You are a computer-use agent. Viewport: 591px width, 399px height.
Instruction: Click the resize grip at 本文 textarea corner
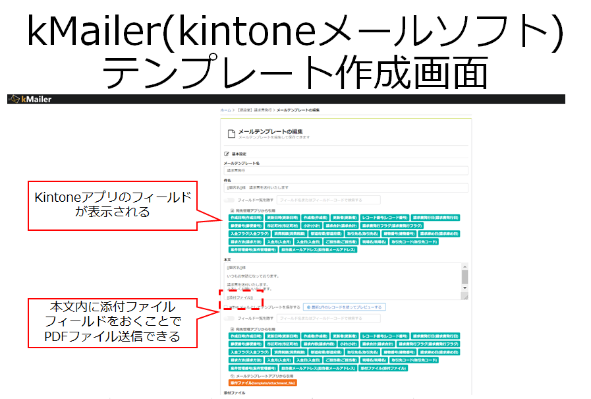(x=466, y=297)
